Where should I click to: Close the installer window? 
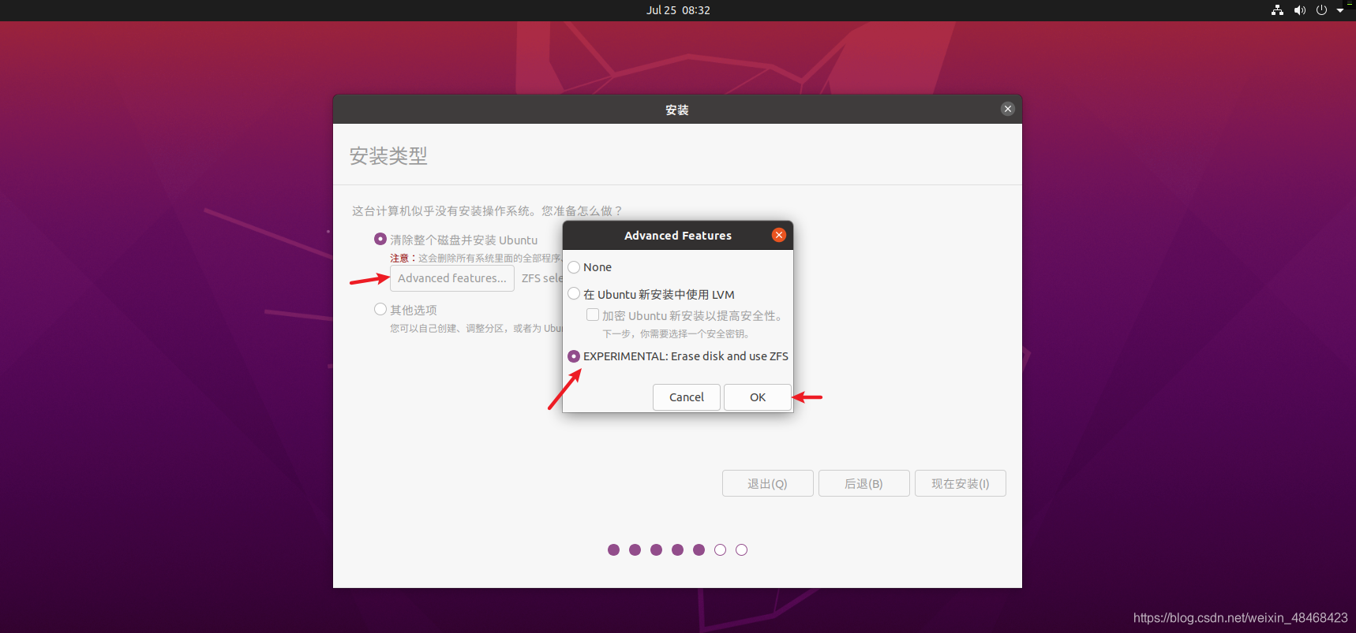[1008, 109]
